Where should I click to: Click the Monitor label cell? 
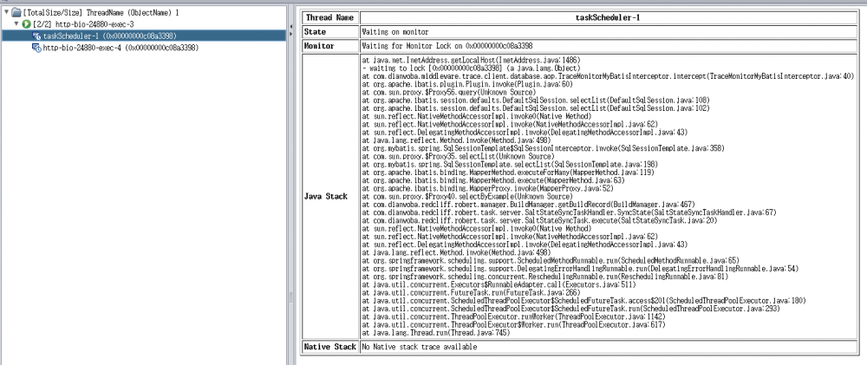(329, 47)
